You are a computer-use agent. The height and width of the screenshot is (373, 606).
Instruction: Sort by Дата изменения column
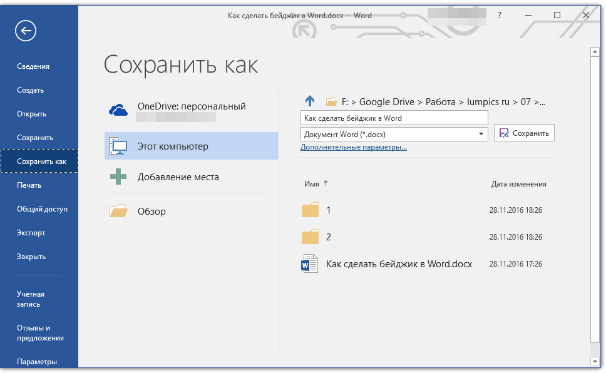(518, 184)
